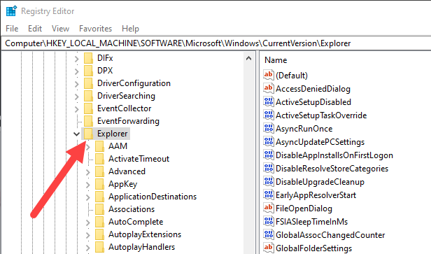Screen dimensions: 431x254
Task: Open the Edit menu
Action: point(35,29)
